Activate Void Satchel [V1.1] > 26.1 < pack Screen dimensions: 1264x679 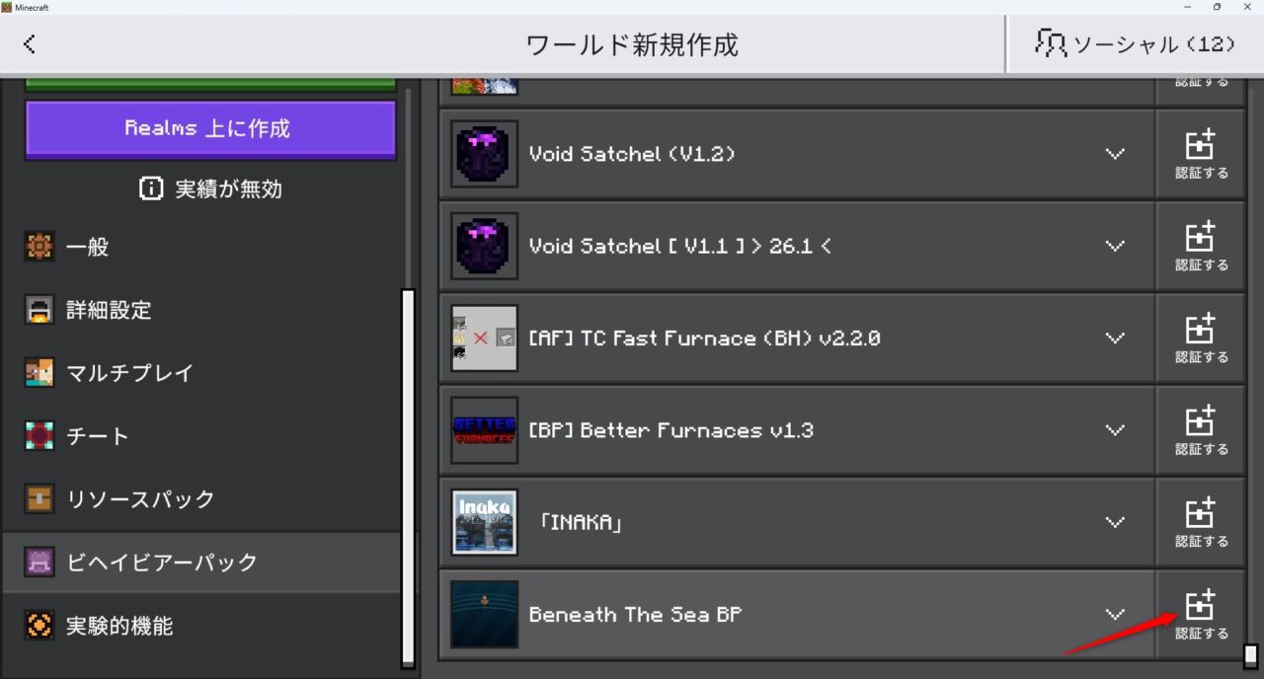tap(1201, 246)
